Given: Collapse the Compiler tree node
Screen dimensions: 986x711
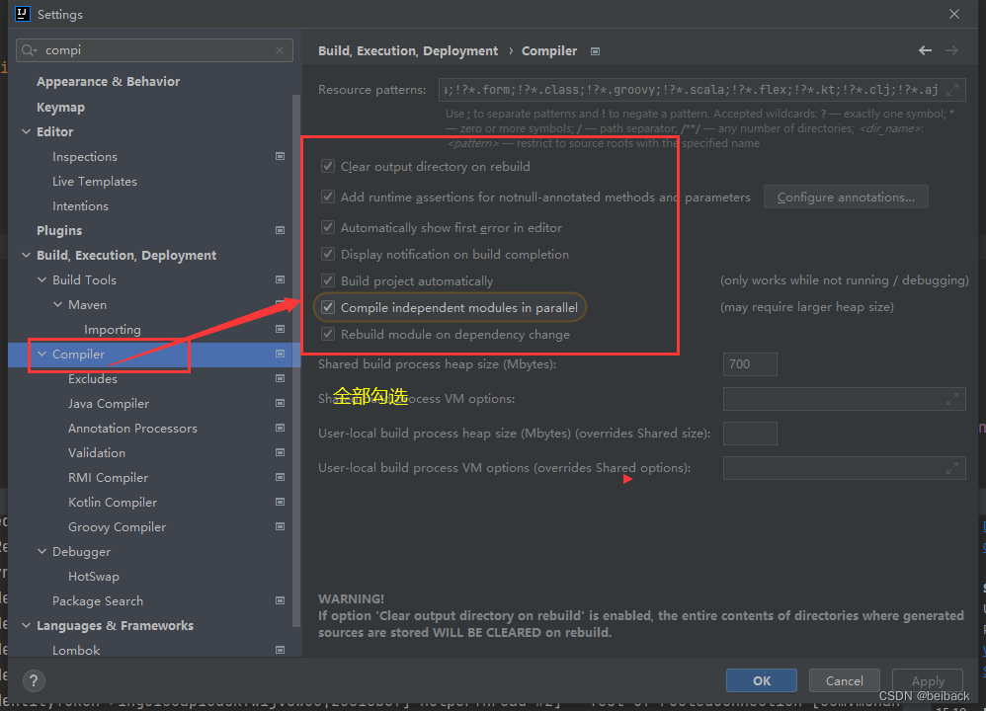Looking at the screenshot, I should [x=42, y=354].
